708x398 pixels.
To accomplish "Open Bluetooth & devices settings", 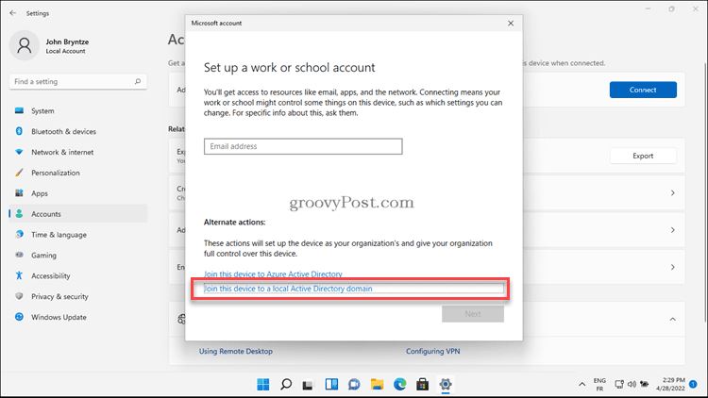I will click(77, 131).
